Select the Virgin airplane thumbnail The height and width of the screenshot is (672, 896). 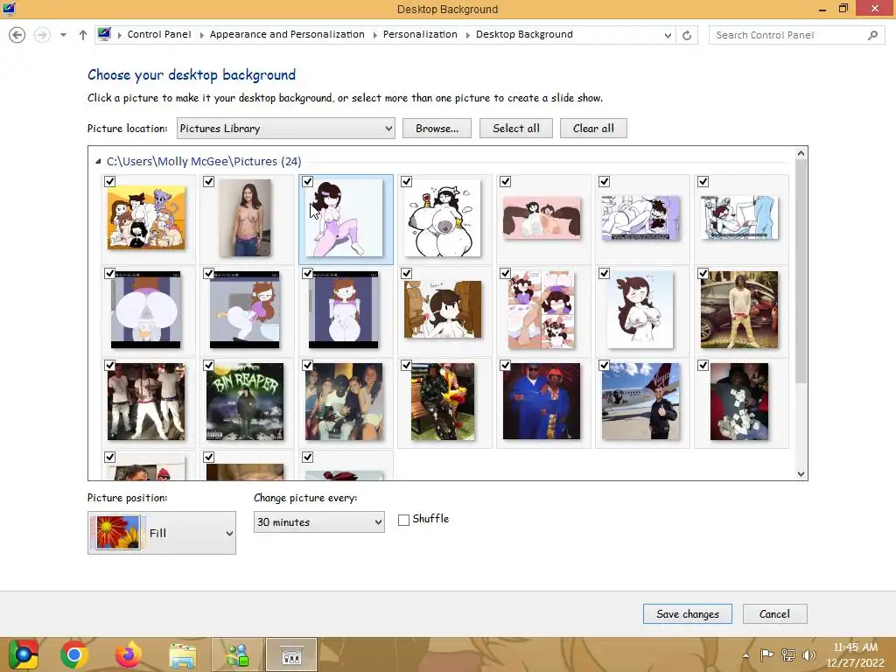click(x=640, y=402)
